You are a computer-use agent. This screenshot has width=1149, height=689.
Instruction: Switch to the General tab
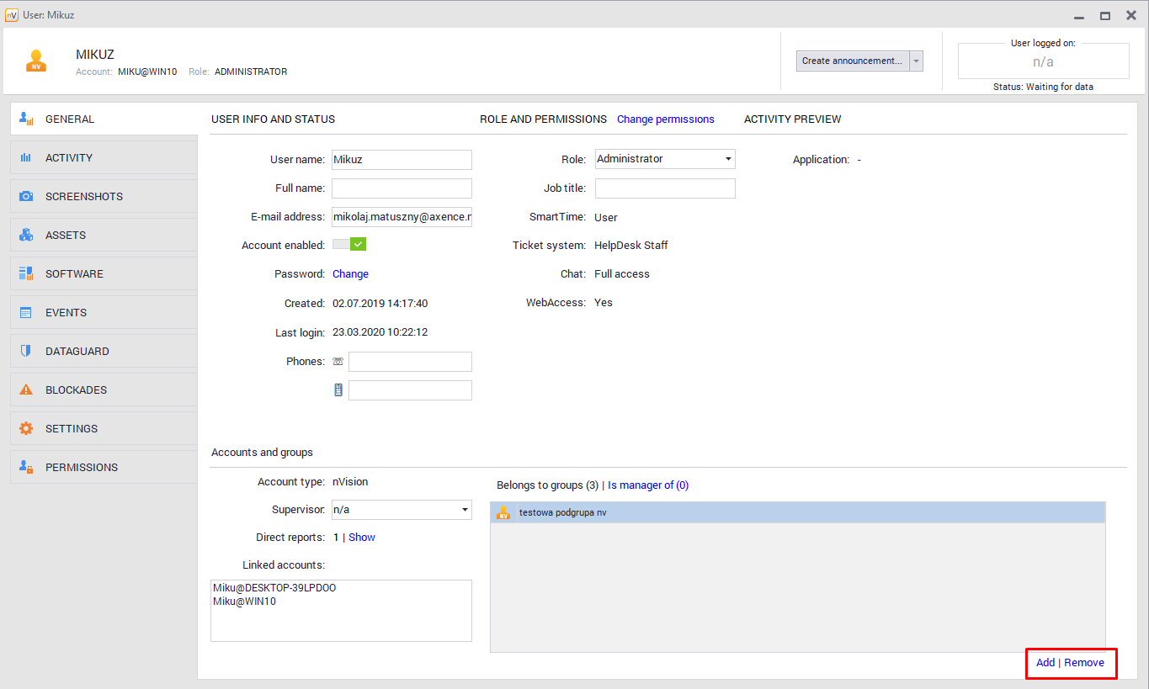click(x=70, y=119)
